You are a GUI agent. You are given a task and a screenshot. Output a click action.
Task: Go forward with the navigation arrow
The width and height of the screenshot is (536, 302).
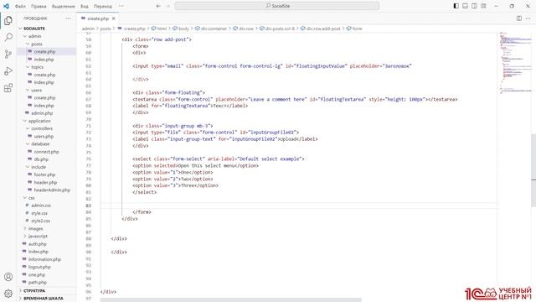point(167,6)
